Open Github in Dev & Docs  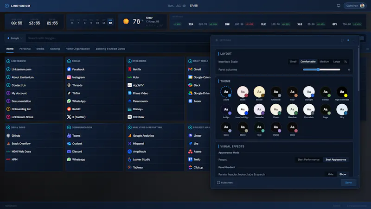click(13, 135)
